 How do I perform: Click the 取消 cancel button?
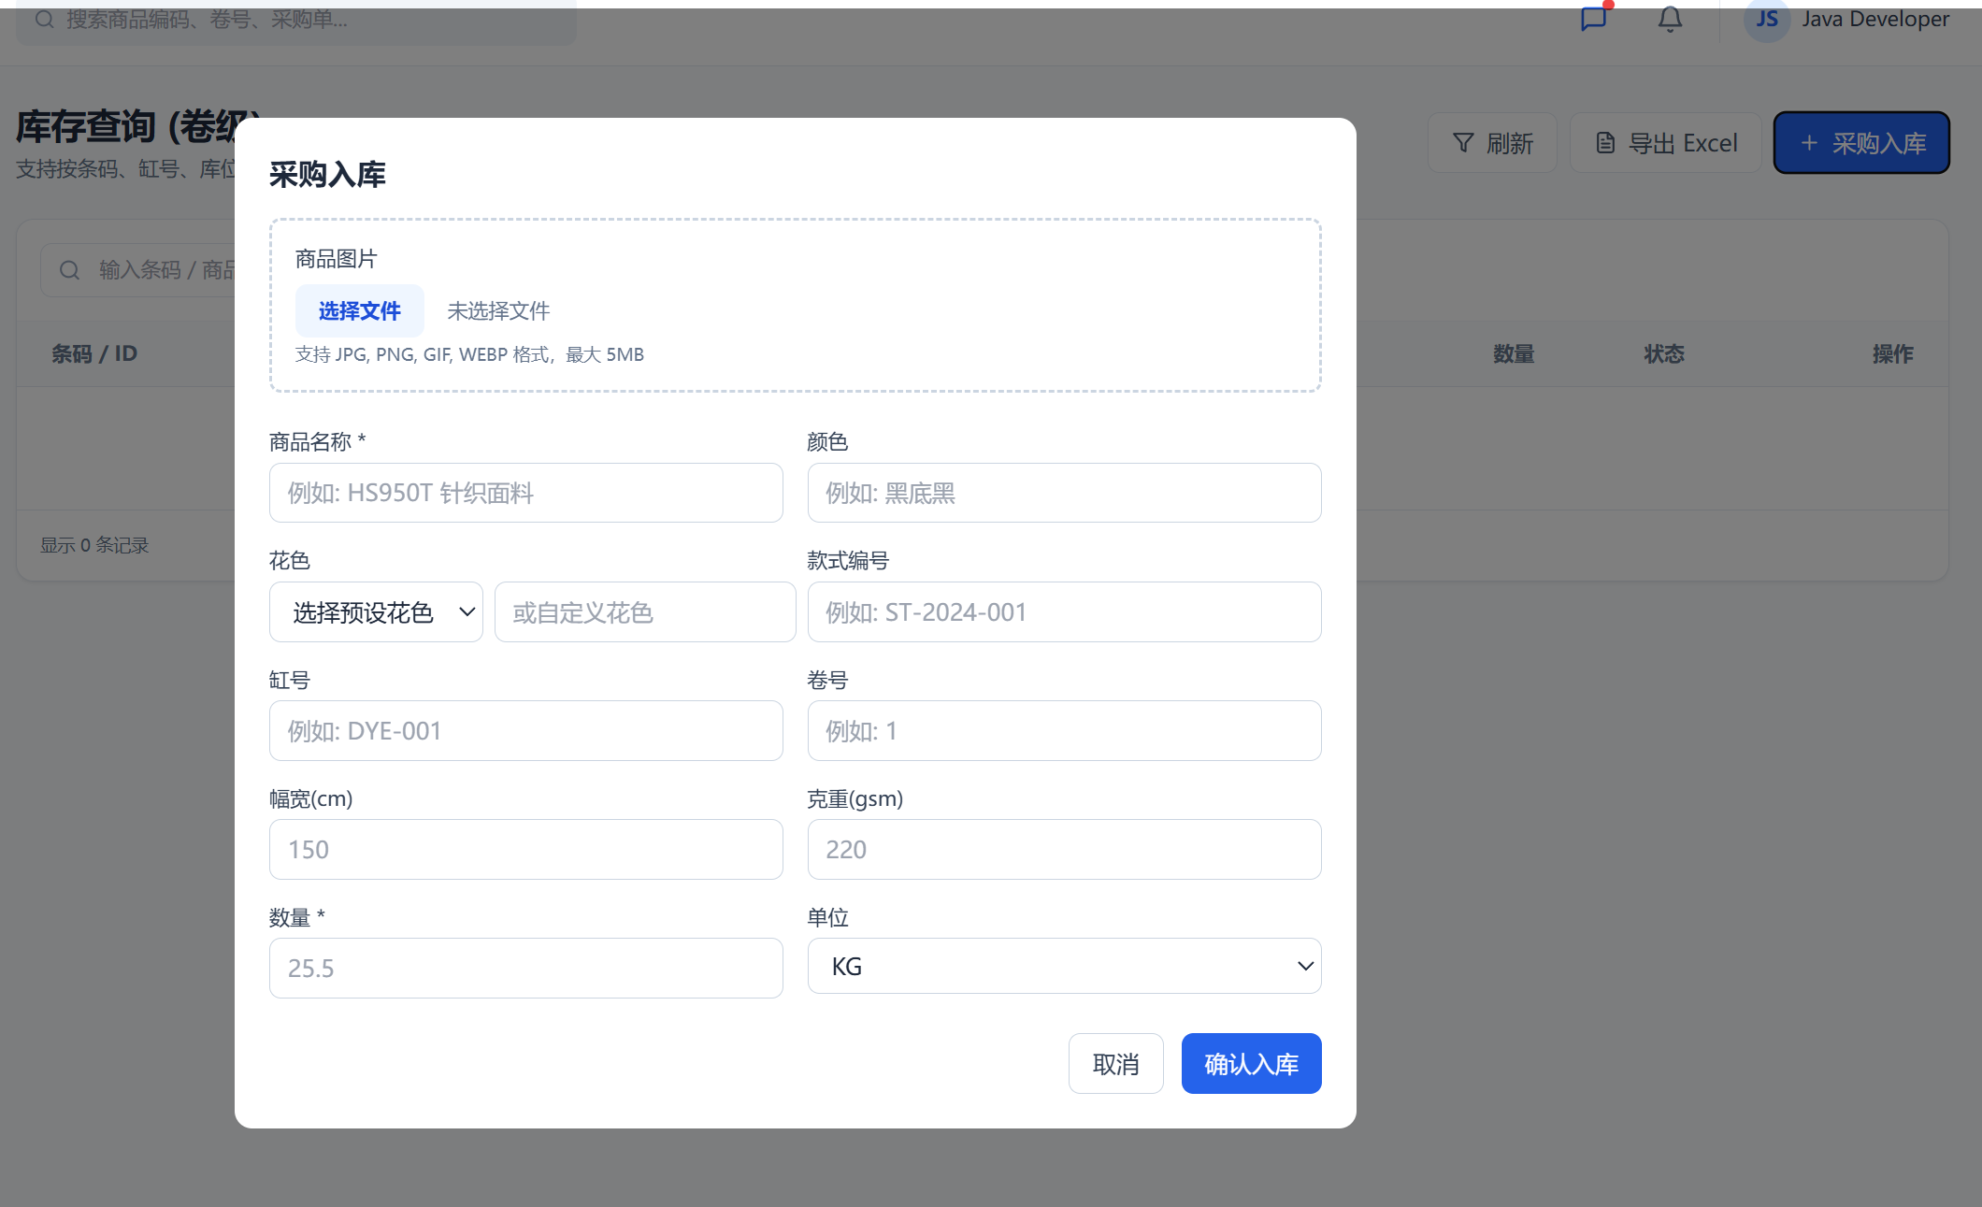point(1115,1063)
